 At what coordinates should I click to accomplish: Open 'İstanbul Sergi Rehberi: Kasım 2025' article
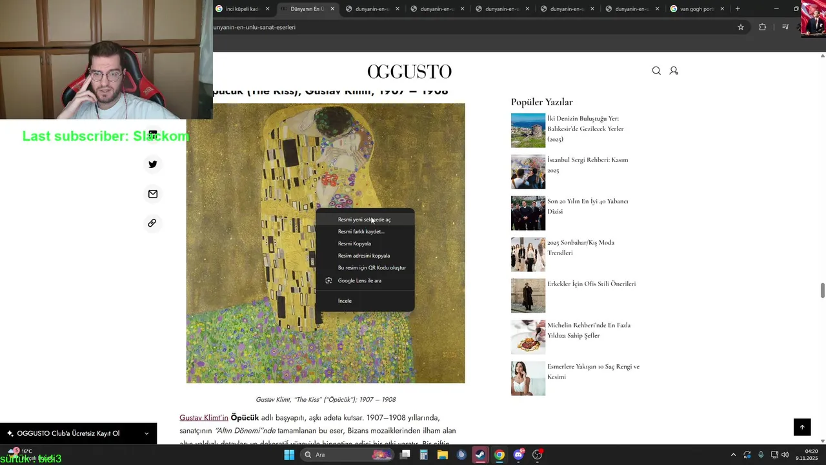coord(588,165)
